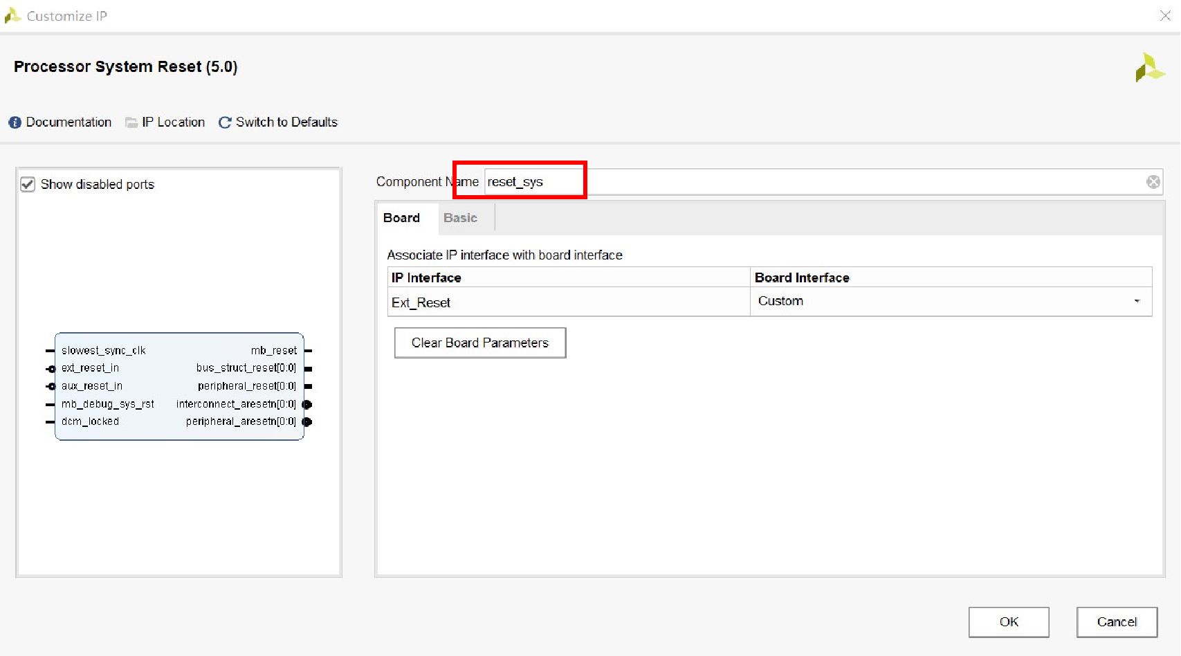Screen dimensions: 1181x656
Task: Open the IP Location link
Action: [174, 122]
